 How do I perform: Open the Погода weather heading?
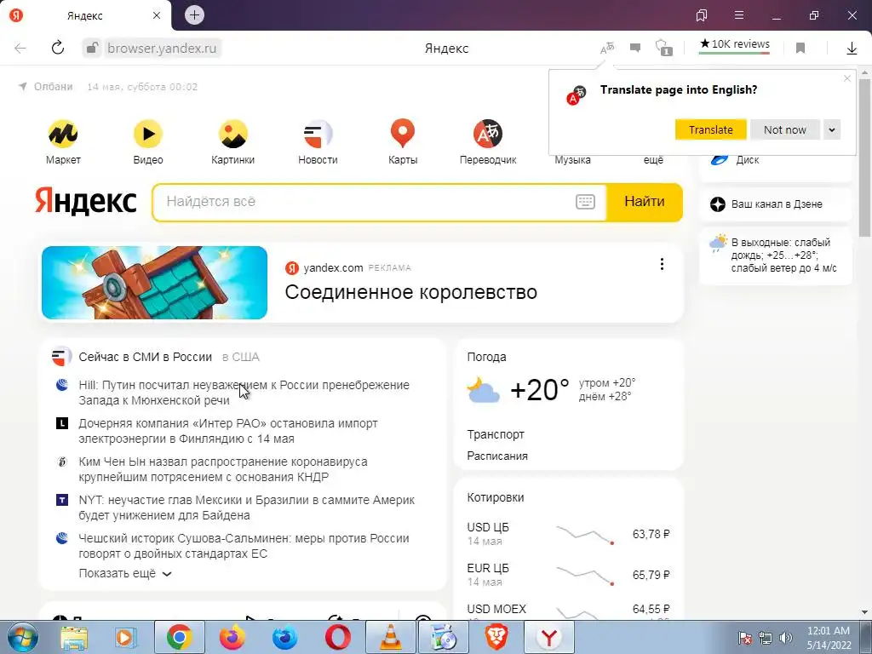tap(486, 357)
